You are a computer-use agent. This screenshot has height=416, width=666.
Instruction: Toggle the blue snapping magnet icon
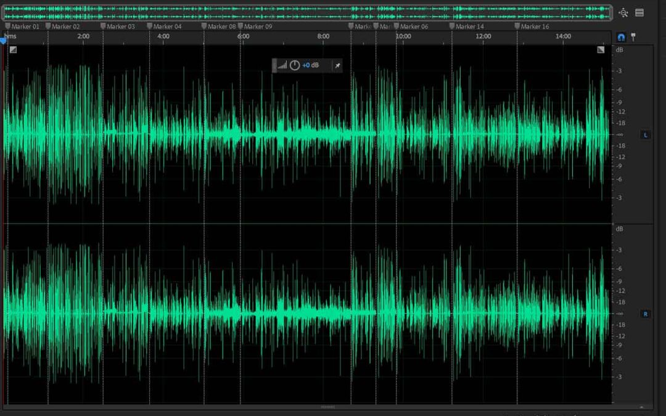[x=621, y=38]
